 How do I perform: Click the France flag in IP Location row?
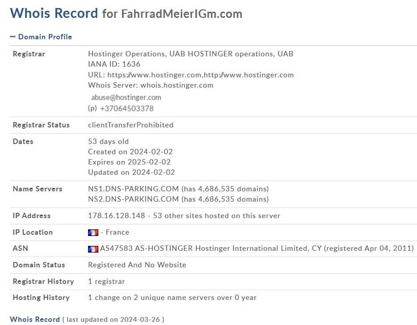coord(93,233)
